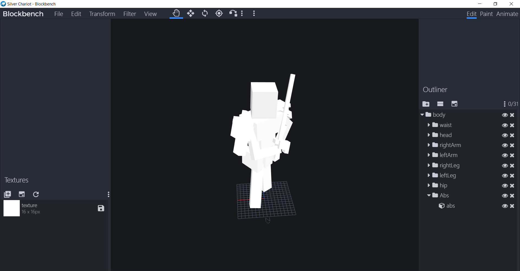Hide the leftLeg group
Image resolution: width=520 pixels, height=271 pixels.
coord(505,176)
